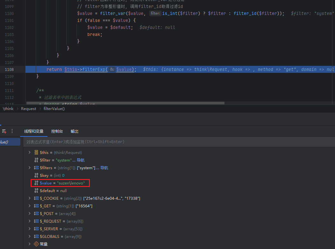
Task: Click filter_var call on line 1100
Action: pos(113,13)
